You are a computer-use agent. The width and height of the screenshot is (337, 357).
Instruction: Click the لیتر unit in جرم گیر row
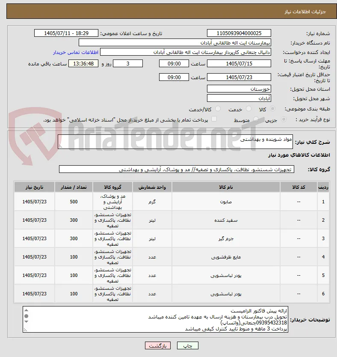tap(152, 238)
